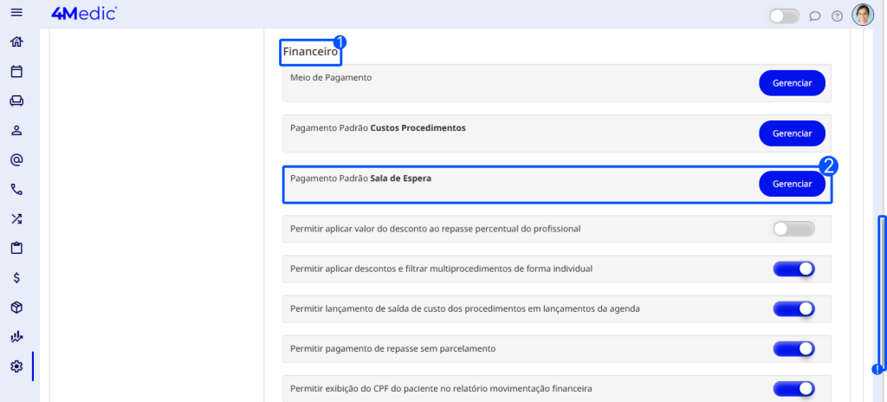Open the clipboard icon in sidebar
This screenshot has height=402, width=887.
tap(16, 249)
